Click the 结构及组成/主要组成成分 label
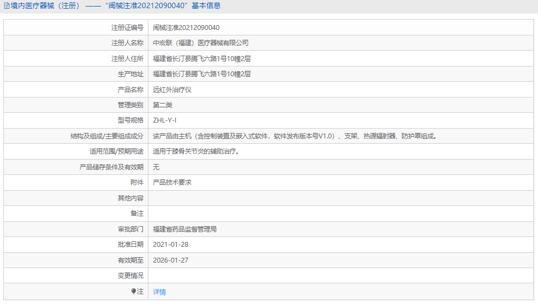Viewport: 538px width, 304px height. (x=107, y=136)
